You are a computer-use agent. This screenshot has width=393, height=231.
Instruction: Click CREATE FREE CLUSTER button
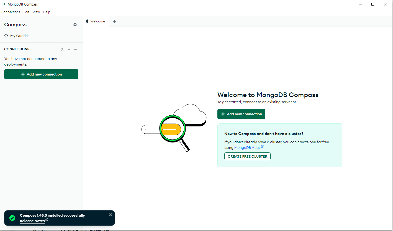coord(247,156)
